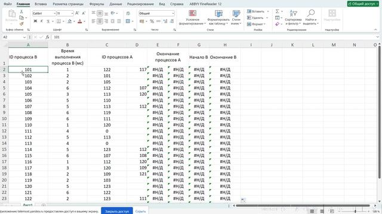
Task: Select the Format Painter brush icon
Action: (21, 24)
